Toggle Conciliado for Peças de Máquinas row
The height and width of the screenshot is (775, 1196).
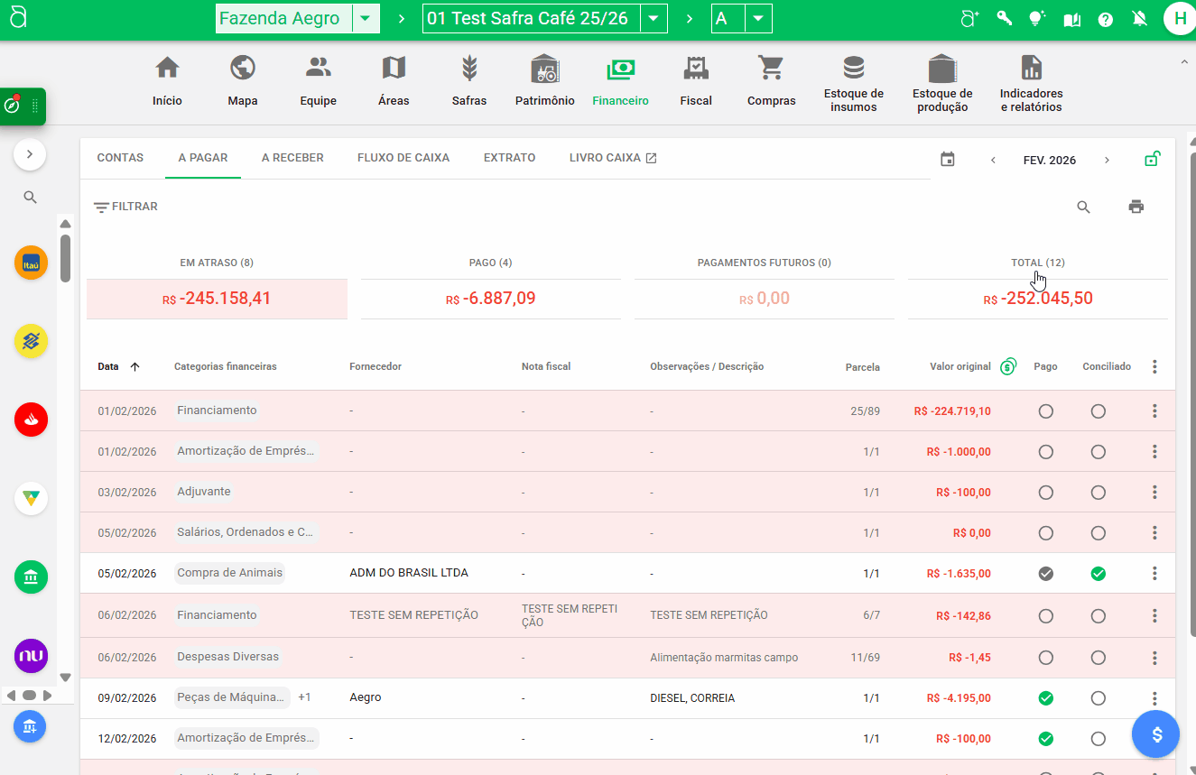[1098, 698]
